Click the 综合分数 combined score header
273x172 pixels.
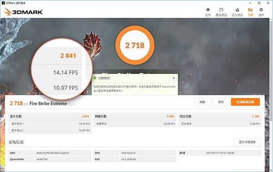pos(186,116)
